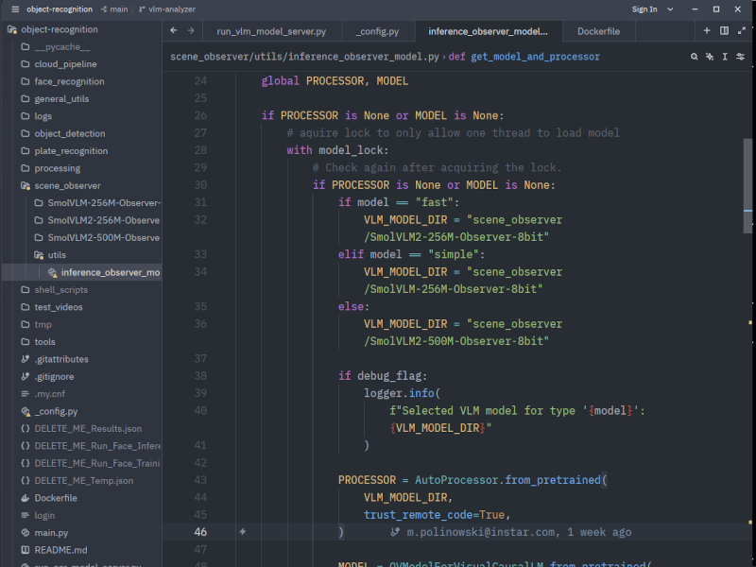756x567 pixels.
Task: Expand the general_utils folder
Action: (x=81, y=99)
